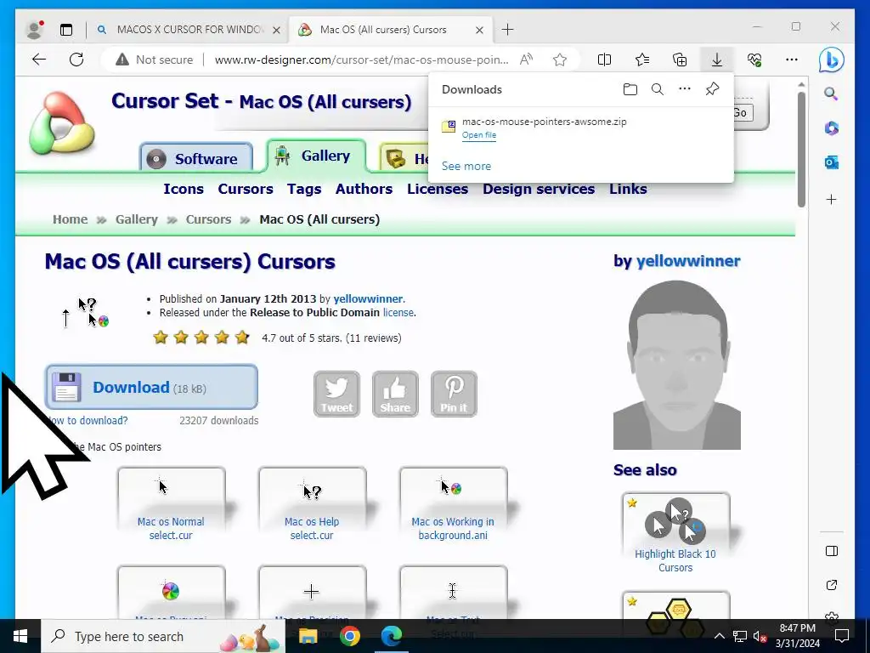This screenshot has width=870, height=653.
Task: Click the Facebook Share button
Action: point(395,394)
